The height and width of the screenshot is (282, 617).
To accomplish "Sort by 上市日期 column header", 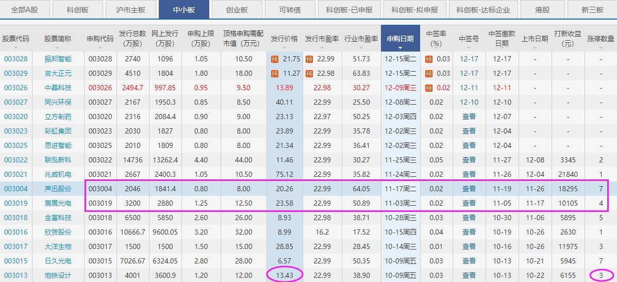I will coord(535,39).
